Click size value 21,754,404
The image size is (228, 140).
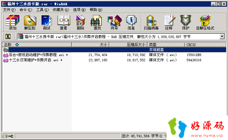tap(98, 55)
